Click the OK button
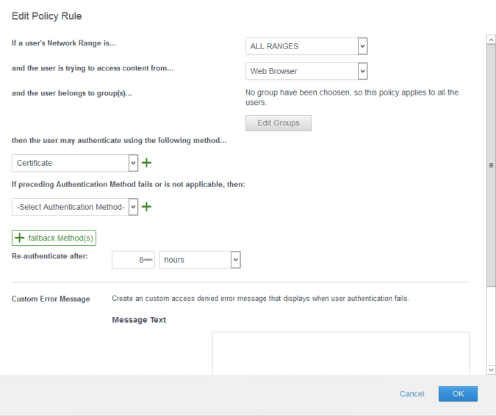496x416 pixels. [458, 394]
